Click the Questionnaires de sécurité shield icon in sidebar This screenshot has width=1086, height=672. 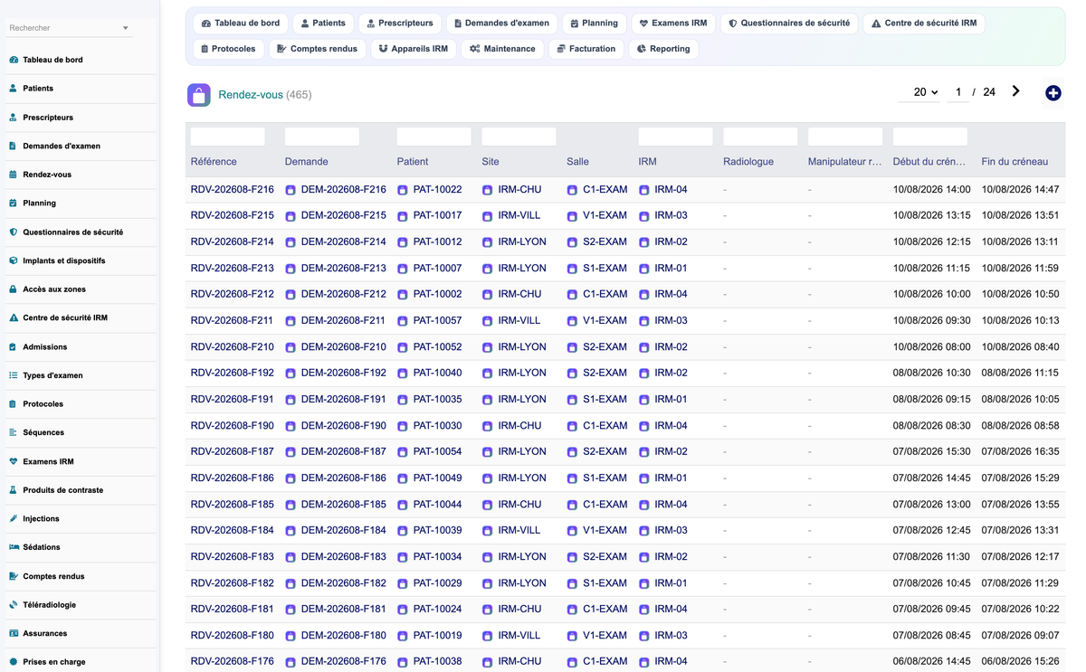(x=14, y=232)
